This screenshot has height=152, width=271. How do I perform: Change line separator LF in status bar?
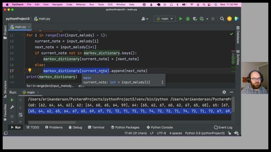coord(152,133)
